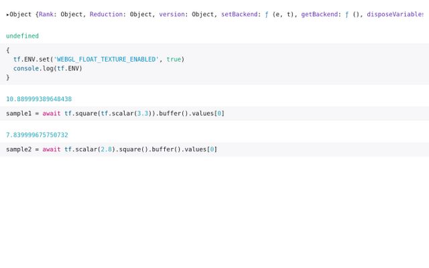Image resolution: width=429 pixels, height=268 pixels.
Task: Select the getBackend function entry
Action: pyautogui.click(x=319, y=14)
